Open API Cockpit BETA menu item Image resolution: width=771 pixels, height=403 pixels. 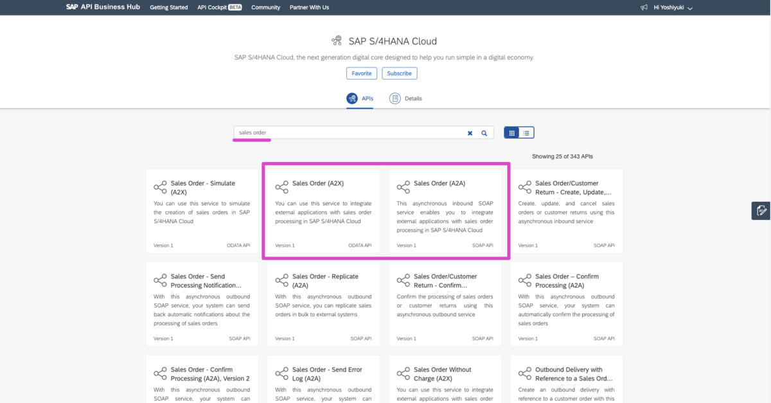[220, 8]
